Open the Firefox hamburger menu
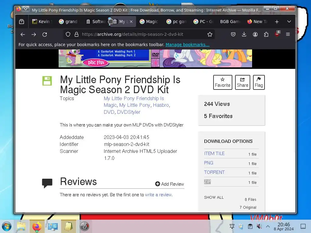Viewport: 311px width, 233px height. click(x=288, y=34)
